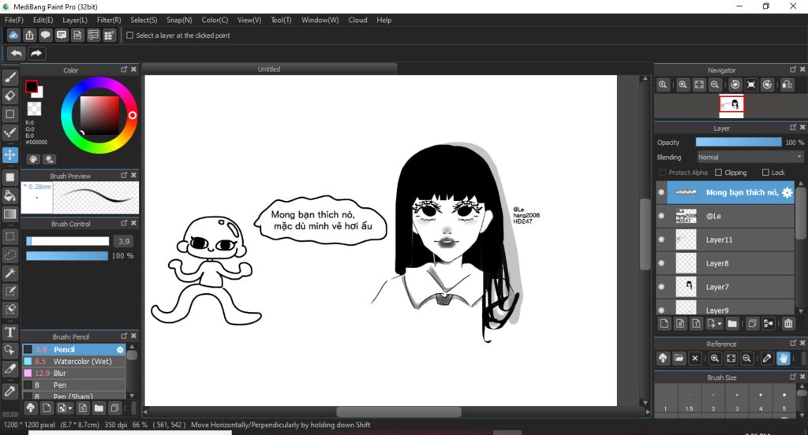
Task: Open the Filter menu
Action: tap(109, 20)
